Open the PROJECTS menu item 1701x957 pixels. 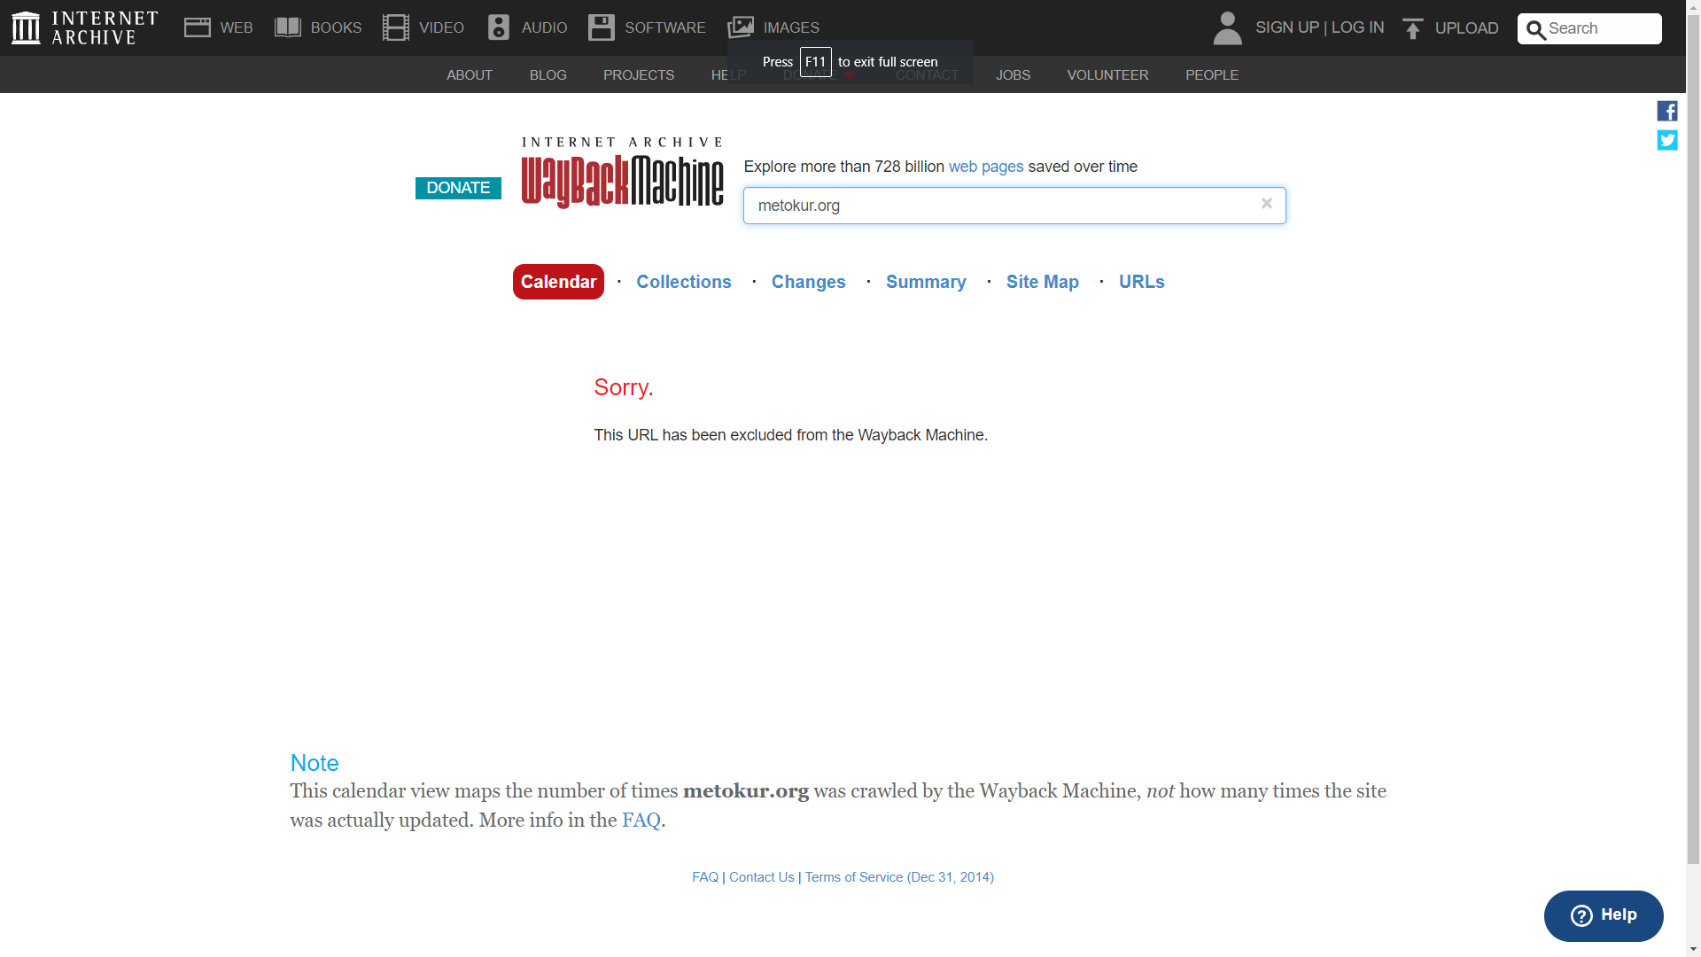[x=639, y=75]
